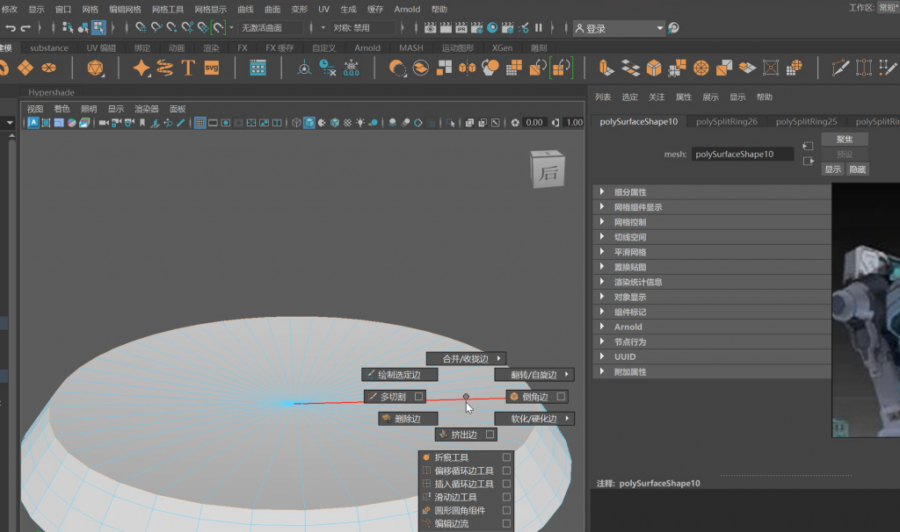Open the 登录 account dropdown
This screenshot has width=900, height=532.
619,28
